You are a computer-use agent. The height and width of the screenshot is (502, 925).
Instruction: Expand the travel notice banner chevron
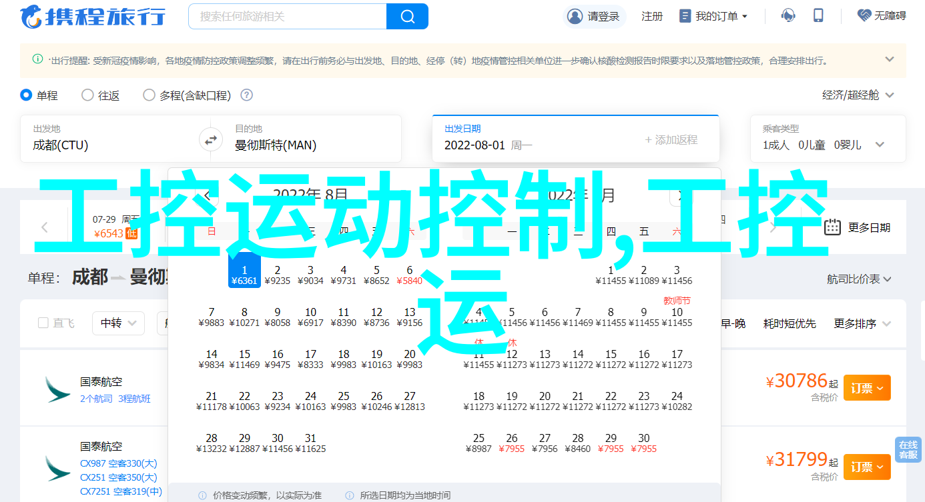pos(889,59)
